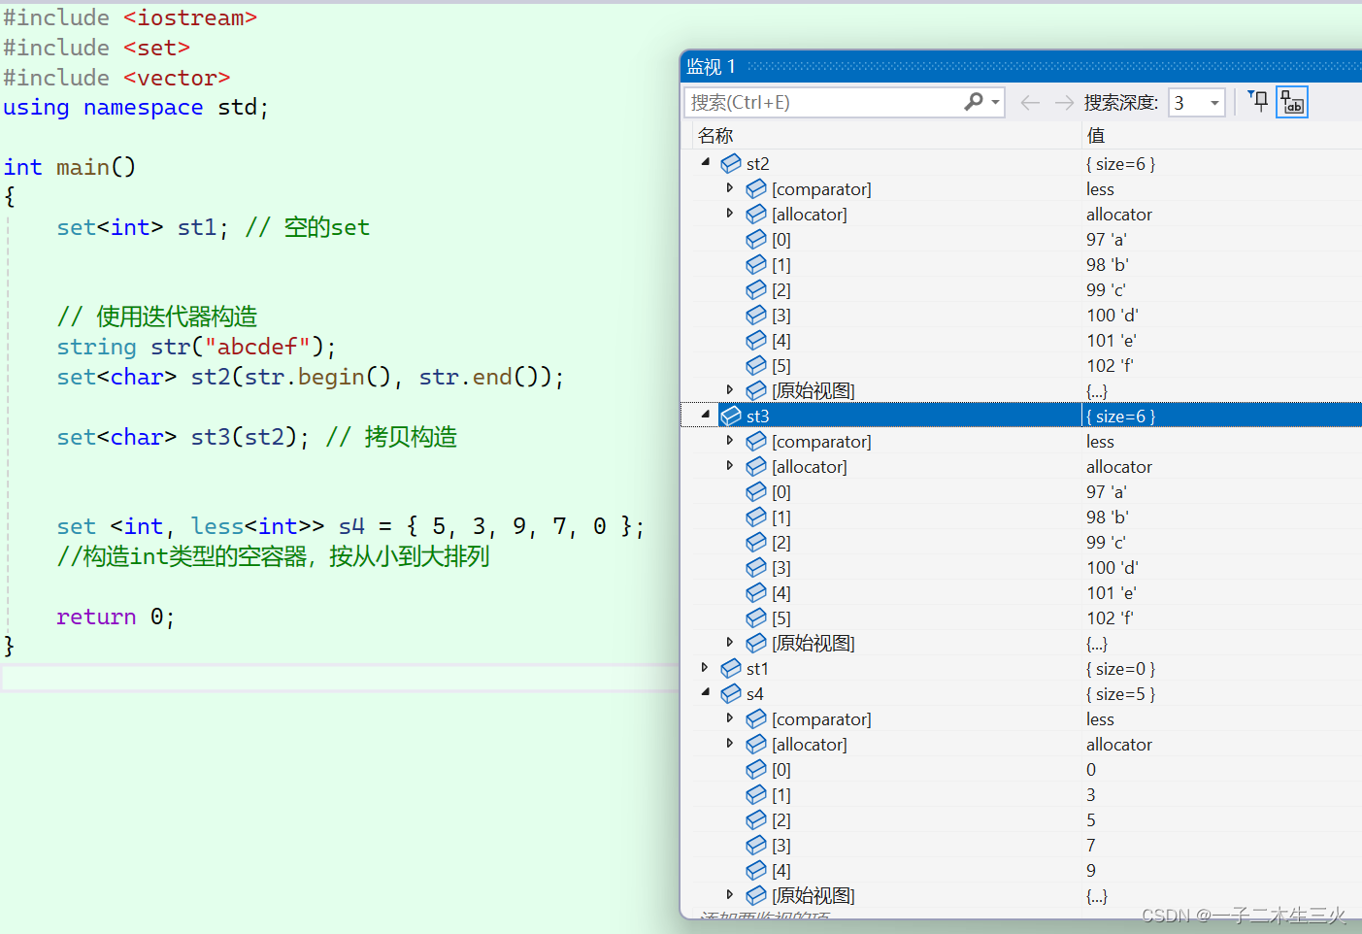This screenshot has width=1362, height=934.
Task: Expand st2's [原始视图] raw view node
Action: tap(730, 390)
